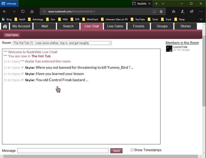The height and width of the screenshot is (158, 206).
Task: Click the site home icon in navigation bar
Action: (5, 26)
